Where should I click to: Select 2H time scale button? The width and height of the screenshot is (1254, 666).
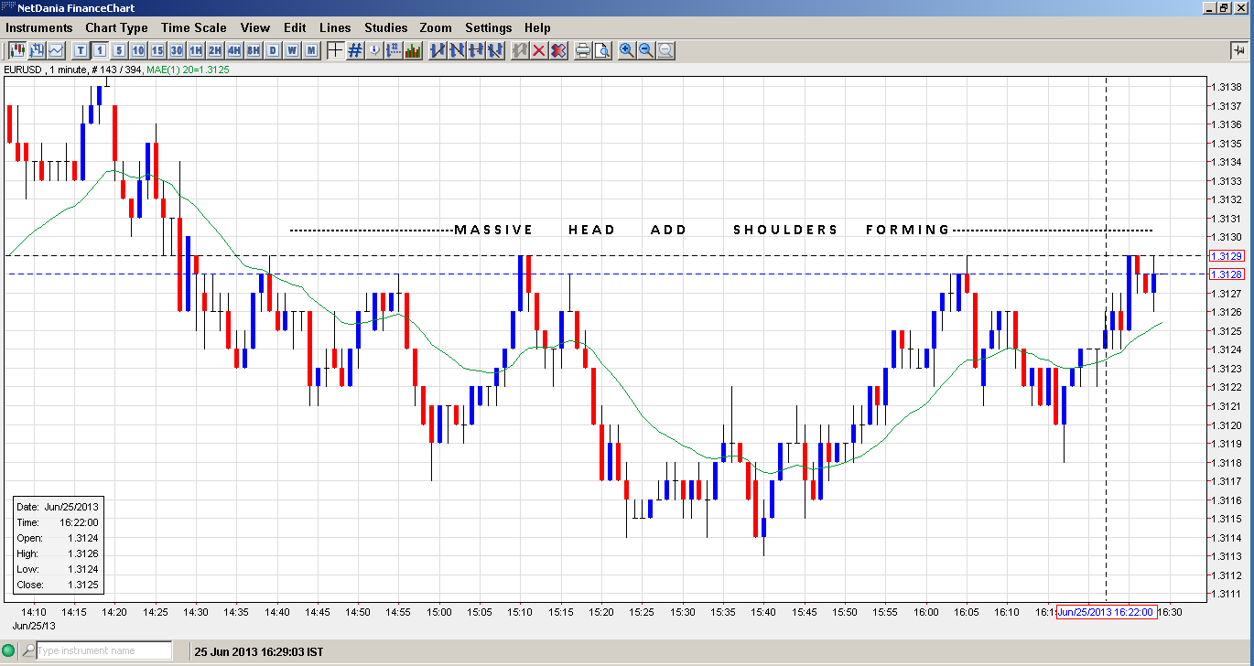[215, 50]
